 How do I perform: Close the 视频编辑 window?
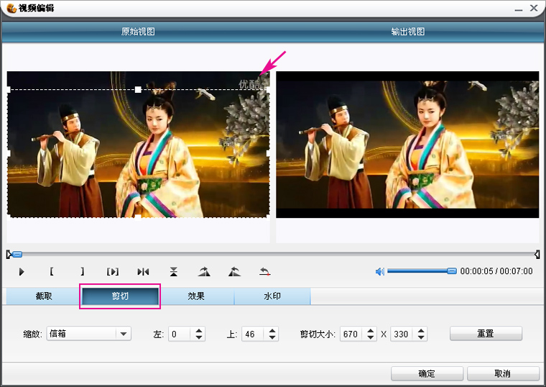(534, 8)
